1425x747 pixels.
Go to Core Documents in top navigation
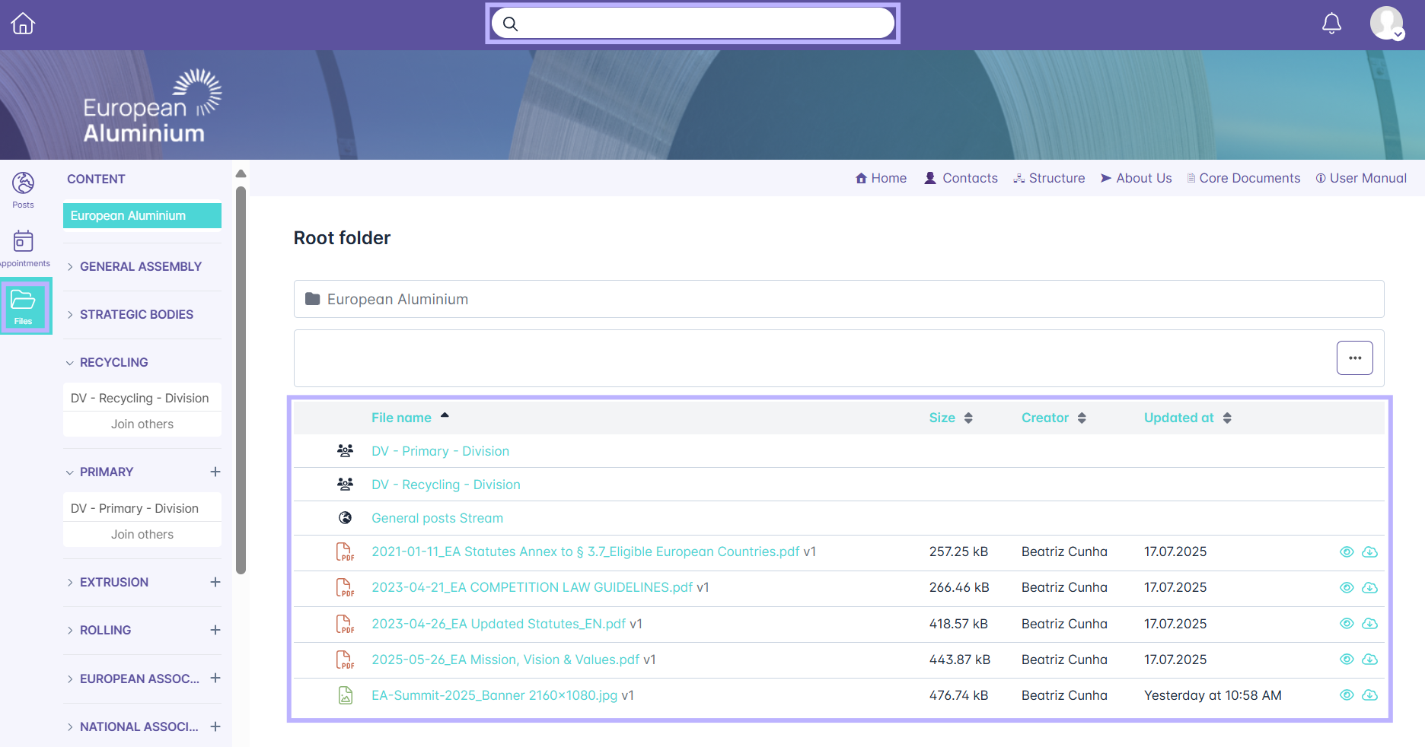pyautogui.click(x=1249, y=178)
